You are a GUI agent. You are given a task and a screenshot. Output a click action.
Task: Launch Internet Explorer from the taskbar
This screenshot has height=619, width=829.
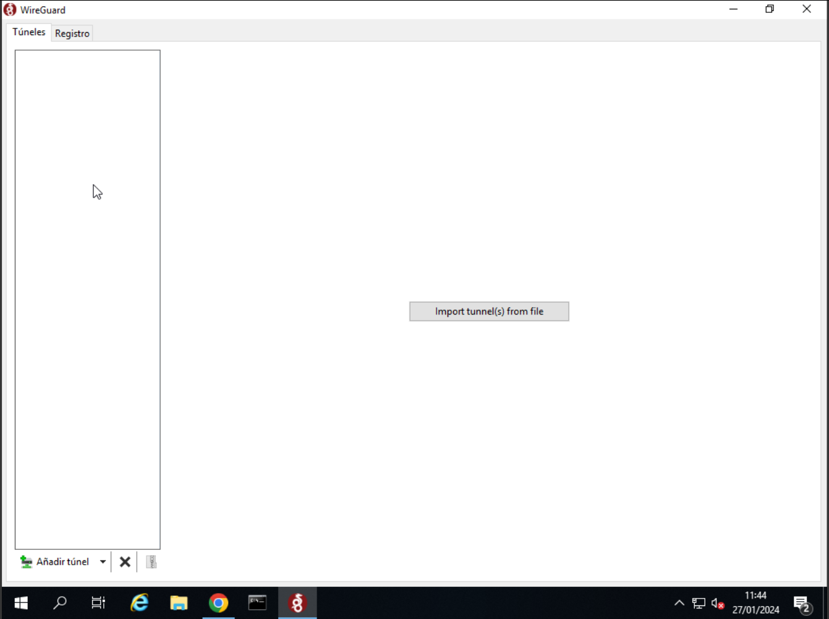pos(140,603)
